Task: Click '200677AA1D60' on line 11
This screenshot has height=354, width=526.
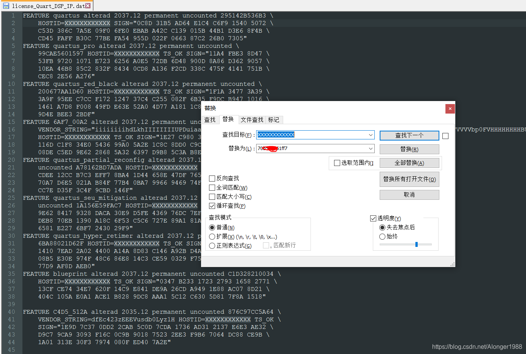Action: point(61,92)
